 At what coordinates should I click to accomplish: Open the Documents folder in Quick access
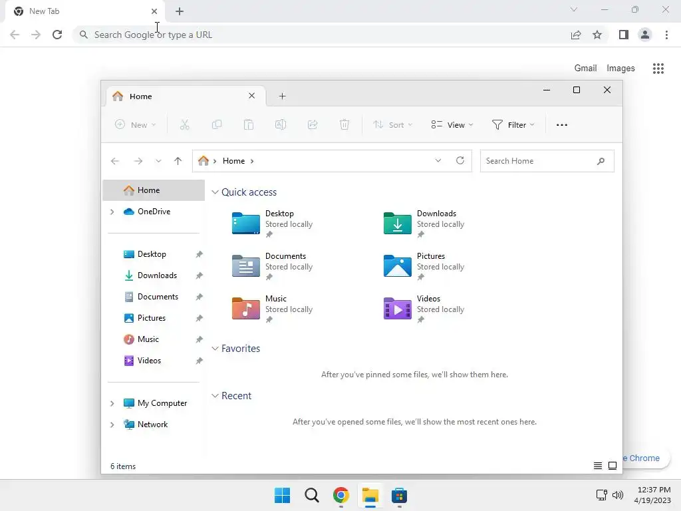coord(273,266)
